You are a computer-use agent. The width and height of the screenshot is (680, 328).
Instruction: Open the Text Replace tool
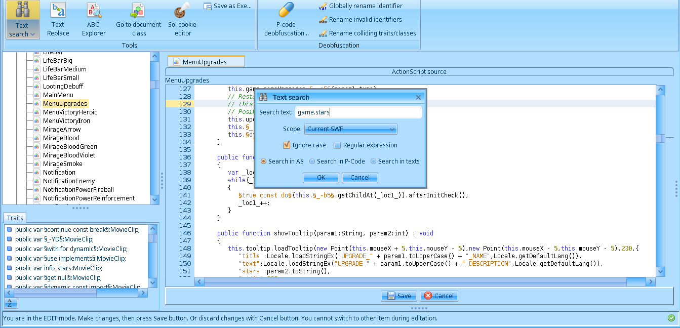(x=58, y=10)
